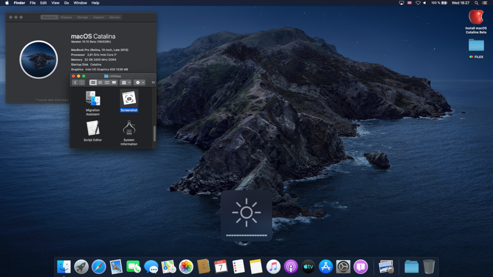
Task: Open the Edit menu
Action: (43, 3)
